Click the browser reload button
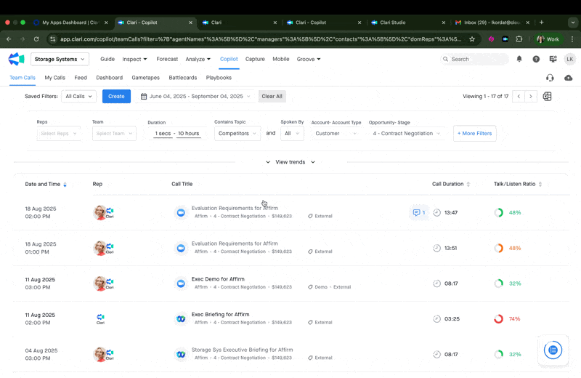The width and height of the screenshot is (581, 378). click(x=36, y=39)
